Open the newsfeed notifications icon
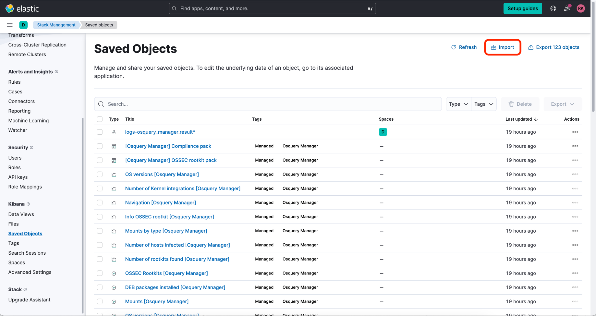The height and width of the screenshot is (316, 596). (567, 9)
